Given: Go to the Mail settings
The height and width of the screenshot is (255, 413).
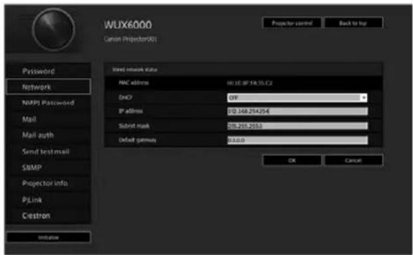Looking at the screenshot, I should point(48,119).
